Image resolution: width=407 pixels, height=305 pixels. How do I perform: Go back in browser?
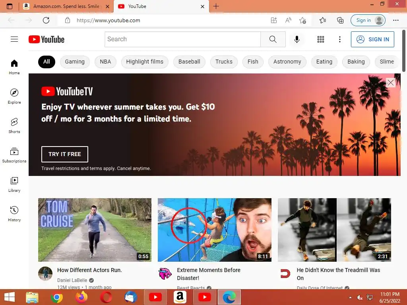coord(11,20)
